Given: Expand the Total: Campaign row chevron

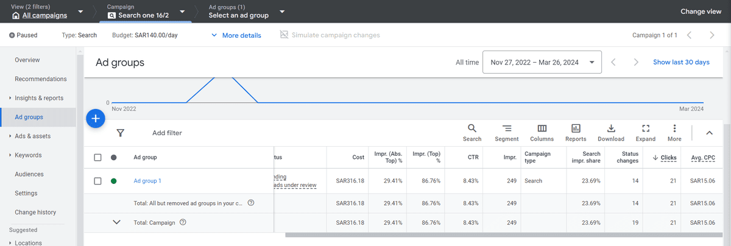Looking at the screenshot, I should point(117,222).
